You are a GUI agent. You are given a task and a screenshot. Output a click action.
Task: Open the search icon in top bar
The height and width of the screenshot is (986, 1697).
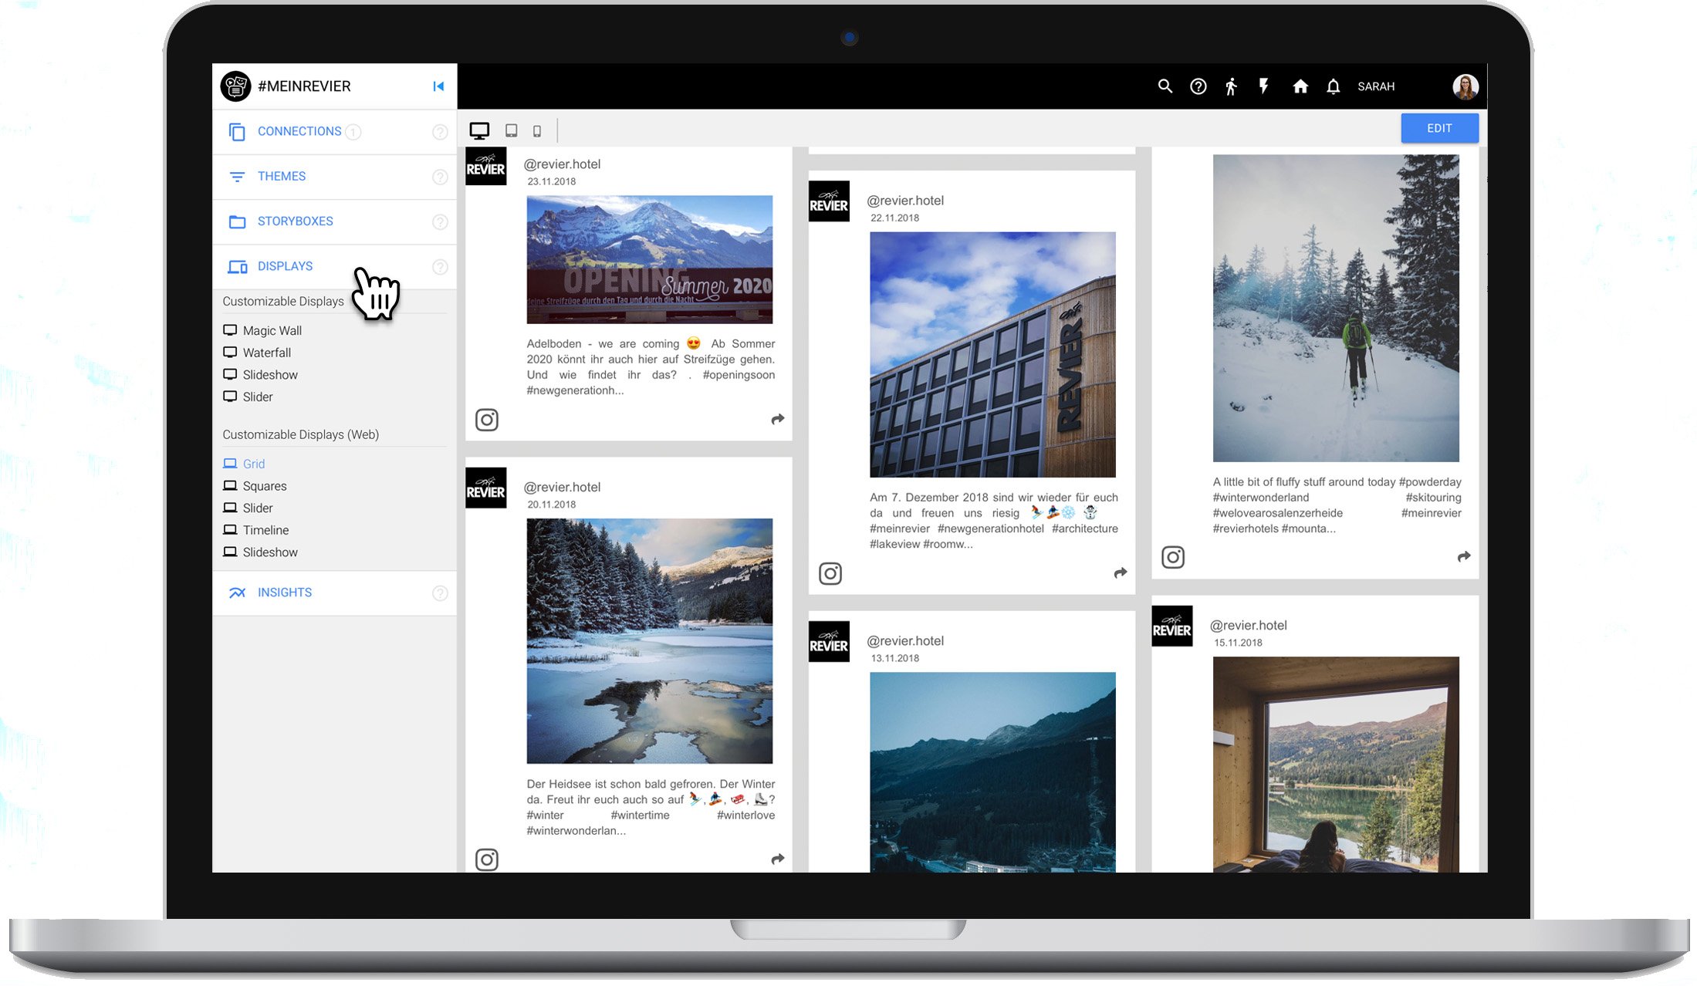pos(1165,86)
